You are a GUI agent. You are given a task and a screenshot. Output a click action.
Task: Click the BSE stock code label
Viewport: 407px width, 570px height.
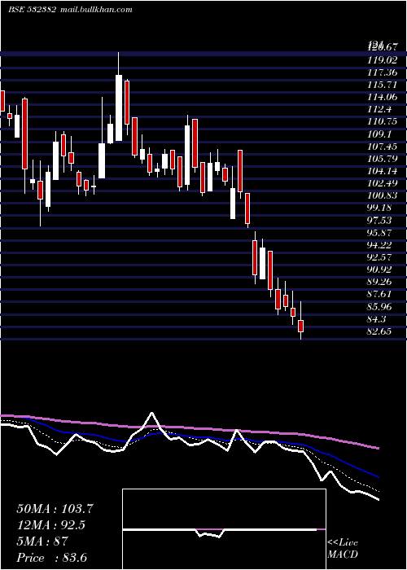click(x=32, y=10)
